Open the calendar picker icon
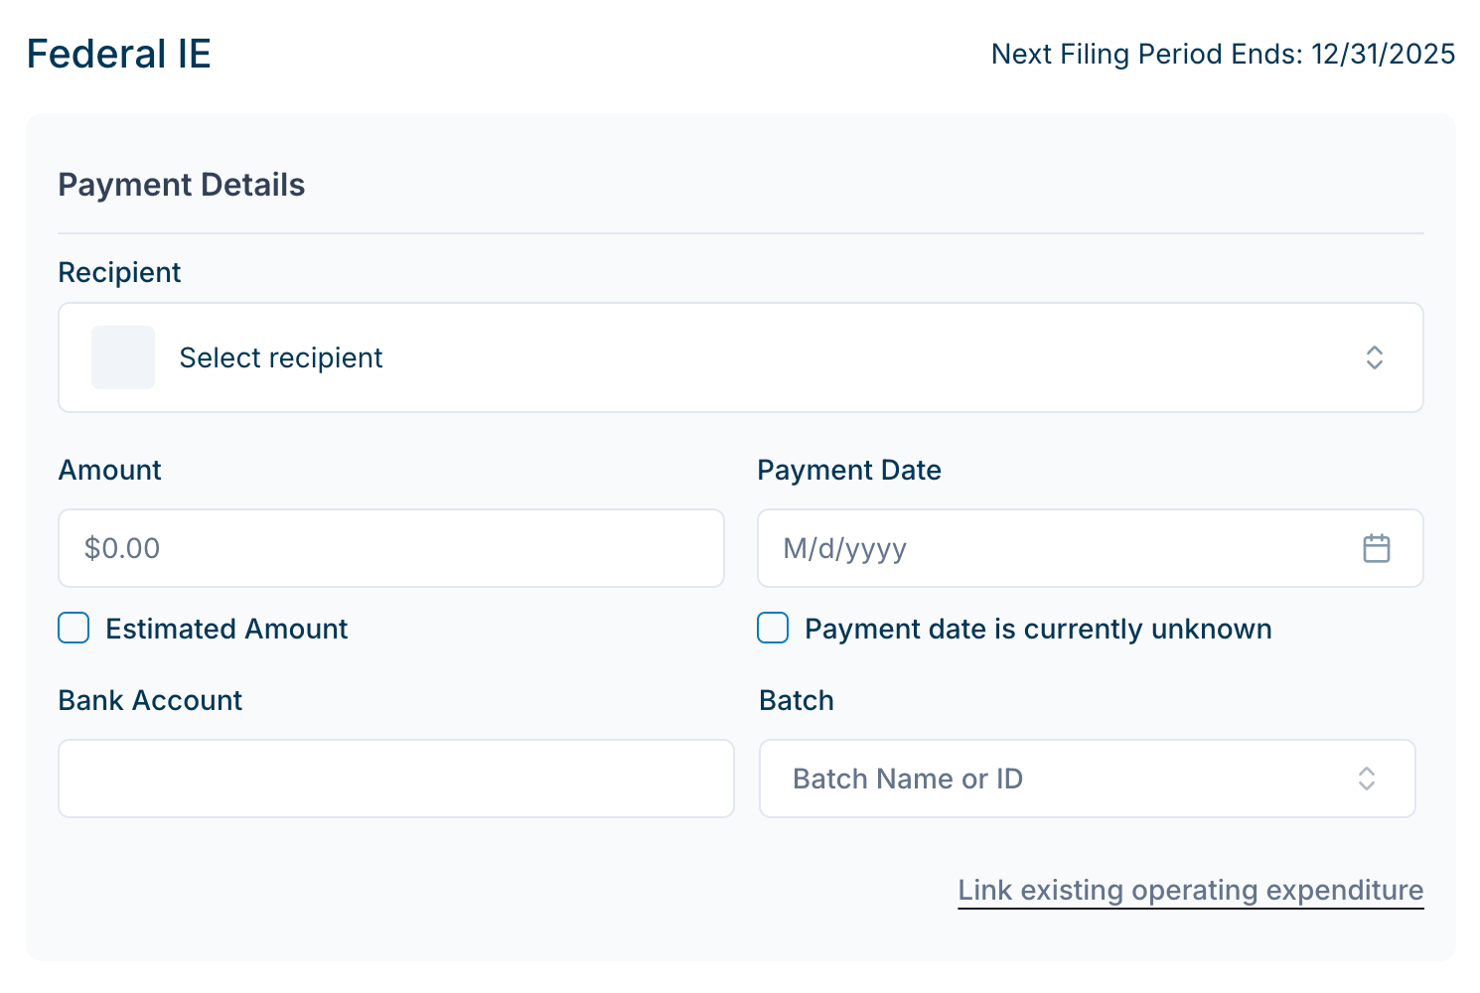The width and height of the screenshot is (1480, 993). pos(1376,548)
